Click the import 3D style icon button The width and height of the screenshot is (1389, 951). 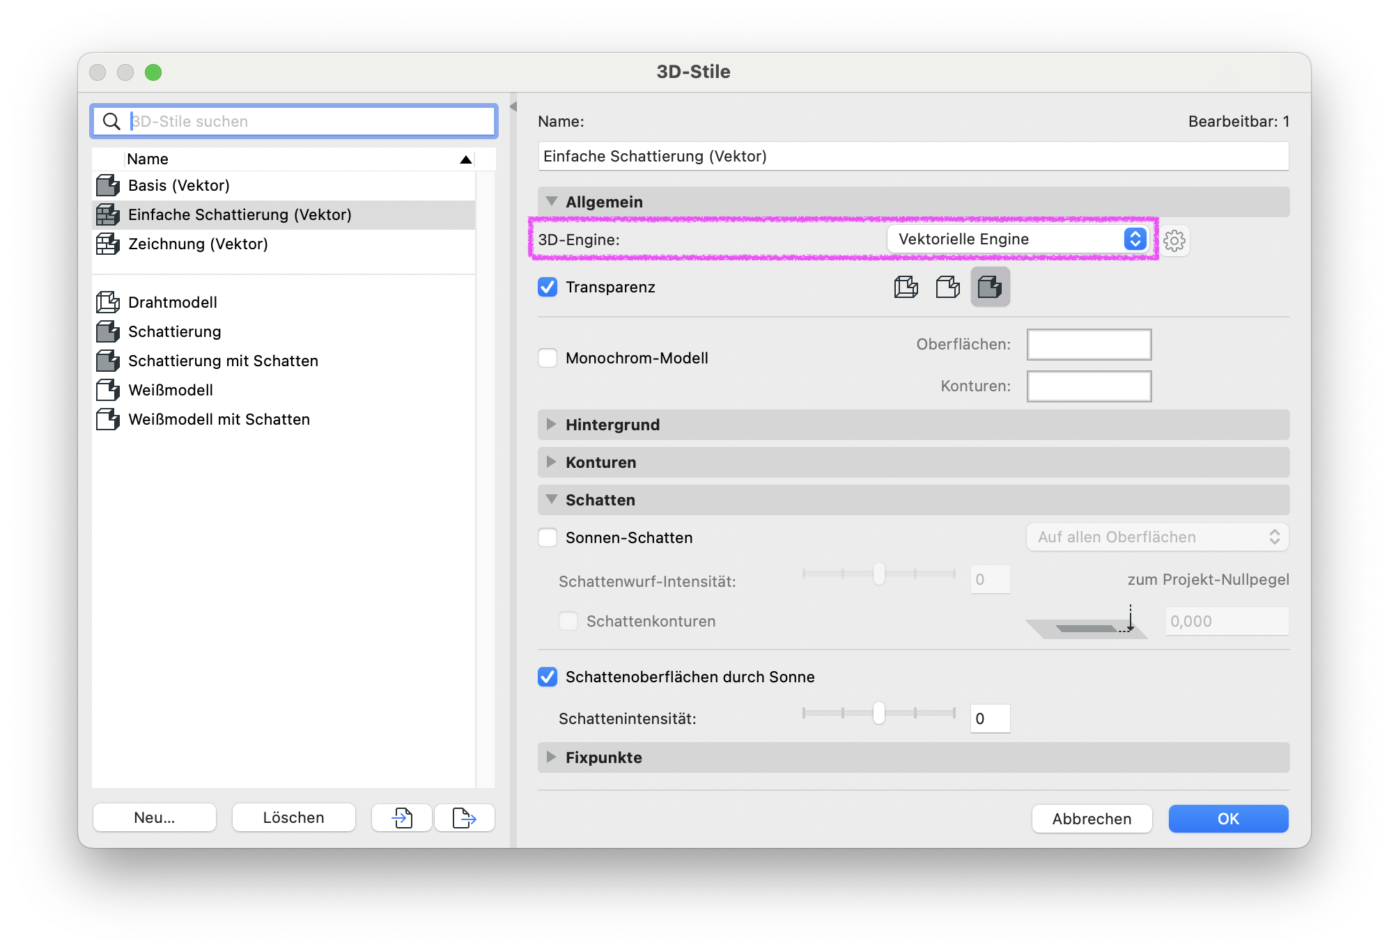click(x=402, y=817)
